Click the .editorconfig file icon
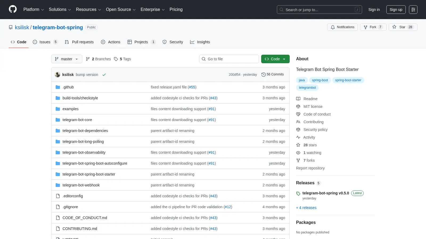426x239 pixels. pyautogui.click(x=58, y=196)
